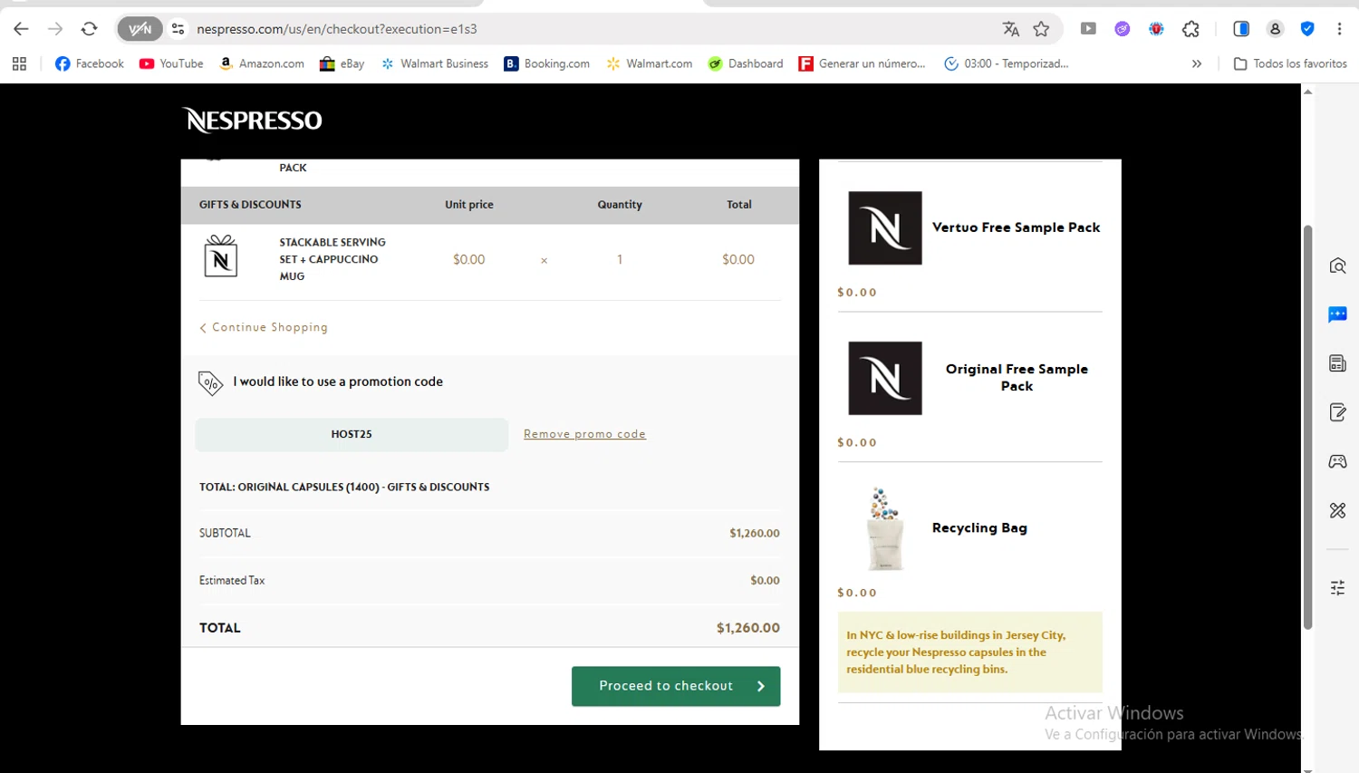This screenshot has height=773, width=1359.
Task: Click Proceed to checkout button
Action: tap(676, 686)
